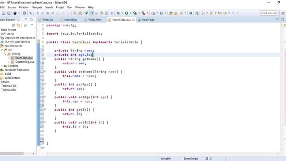Close the BeanClass.java editor tab
This screenshot has height=161, width=286.
(133, 20)
